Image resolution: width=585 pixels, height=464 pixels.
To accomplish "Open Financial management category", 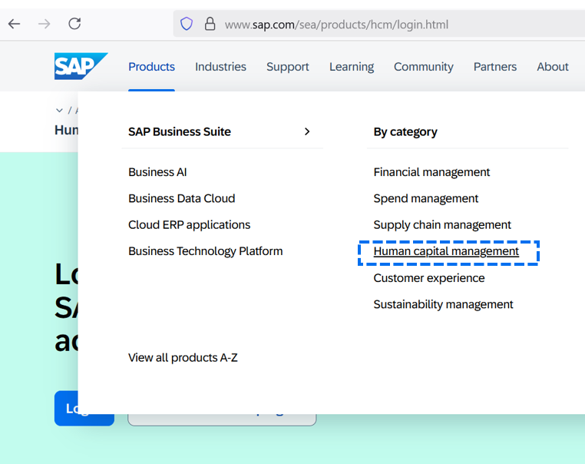I will [431, 172].
